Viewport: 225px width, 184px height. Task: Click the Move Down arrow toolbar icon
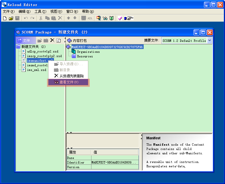point(75,18)
